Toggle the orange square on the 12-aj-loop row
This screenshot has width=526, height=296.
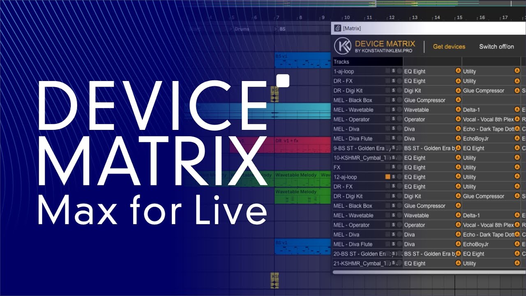[388, 177]
